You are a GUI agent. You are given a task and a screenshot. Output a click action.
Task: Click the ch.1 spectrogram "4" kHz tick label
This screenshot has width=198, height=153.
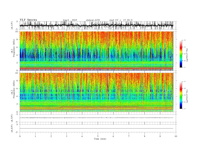(x=17, y=55)
